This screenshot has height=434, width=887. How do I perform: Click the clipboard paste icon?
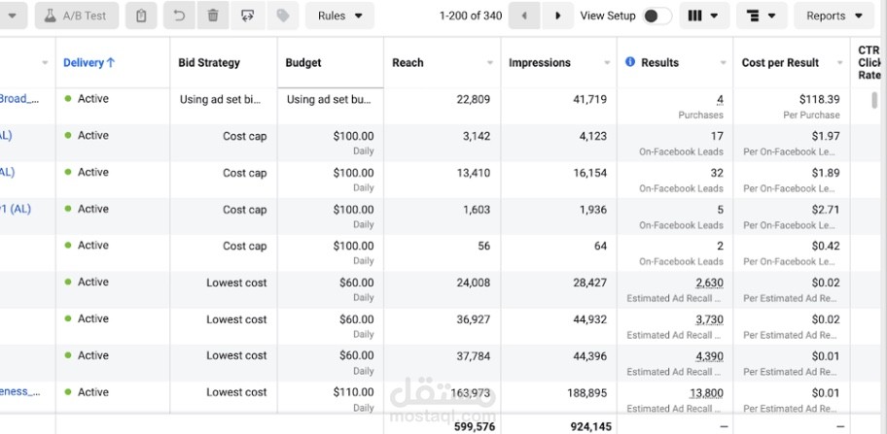[x=142, y=16]
